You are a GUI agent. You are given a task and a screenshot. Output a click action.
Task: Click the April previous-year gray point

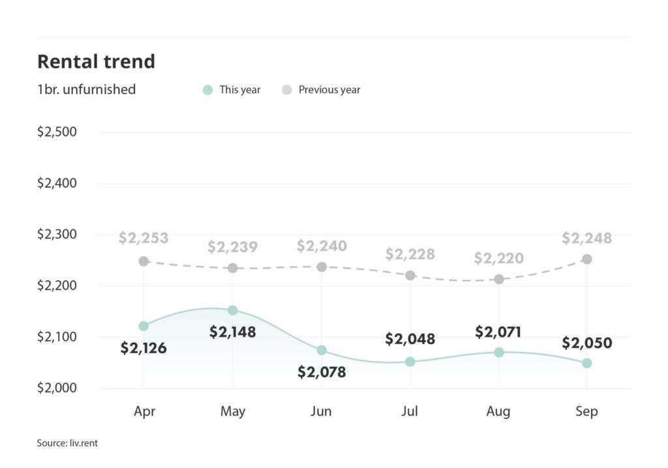144,261
